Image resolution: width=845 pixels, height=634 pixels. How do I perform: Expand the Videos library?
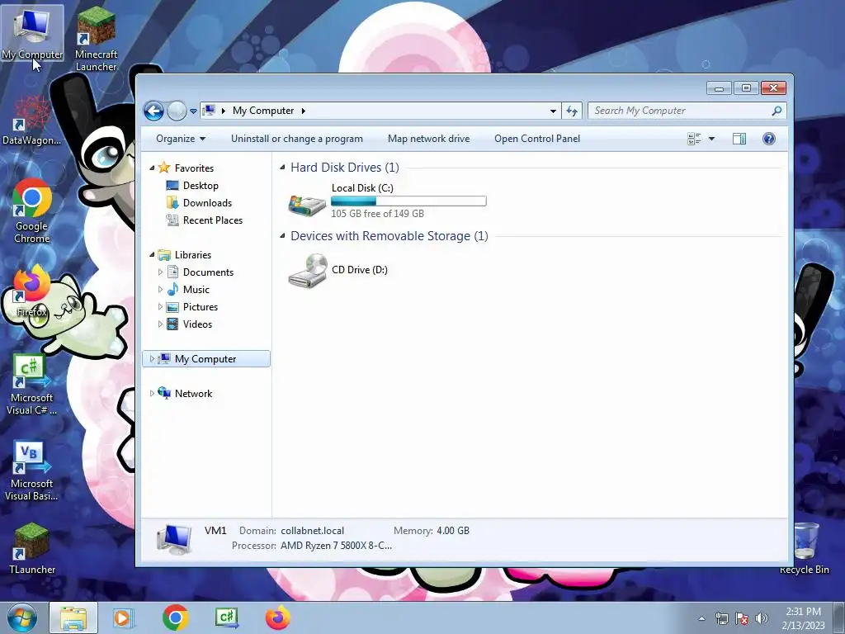160,324
